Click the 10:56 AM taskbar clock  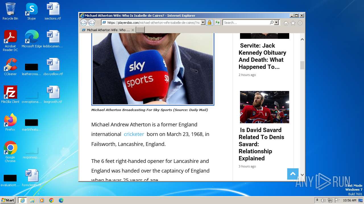[x=349, y=200]
